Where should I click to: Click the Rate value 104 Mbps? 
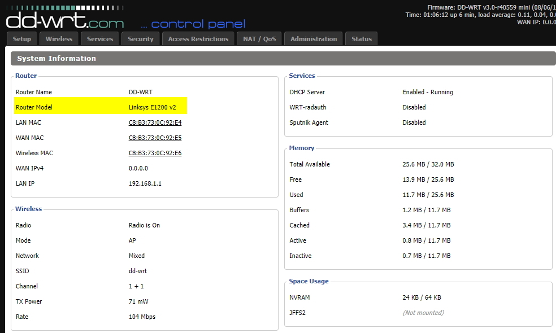[x=142, y=317]
